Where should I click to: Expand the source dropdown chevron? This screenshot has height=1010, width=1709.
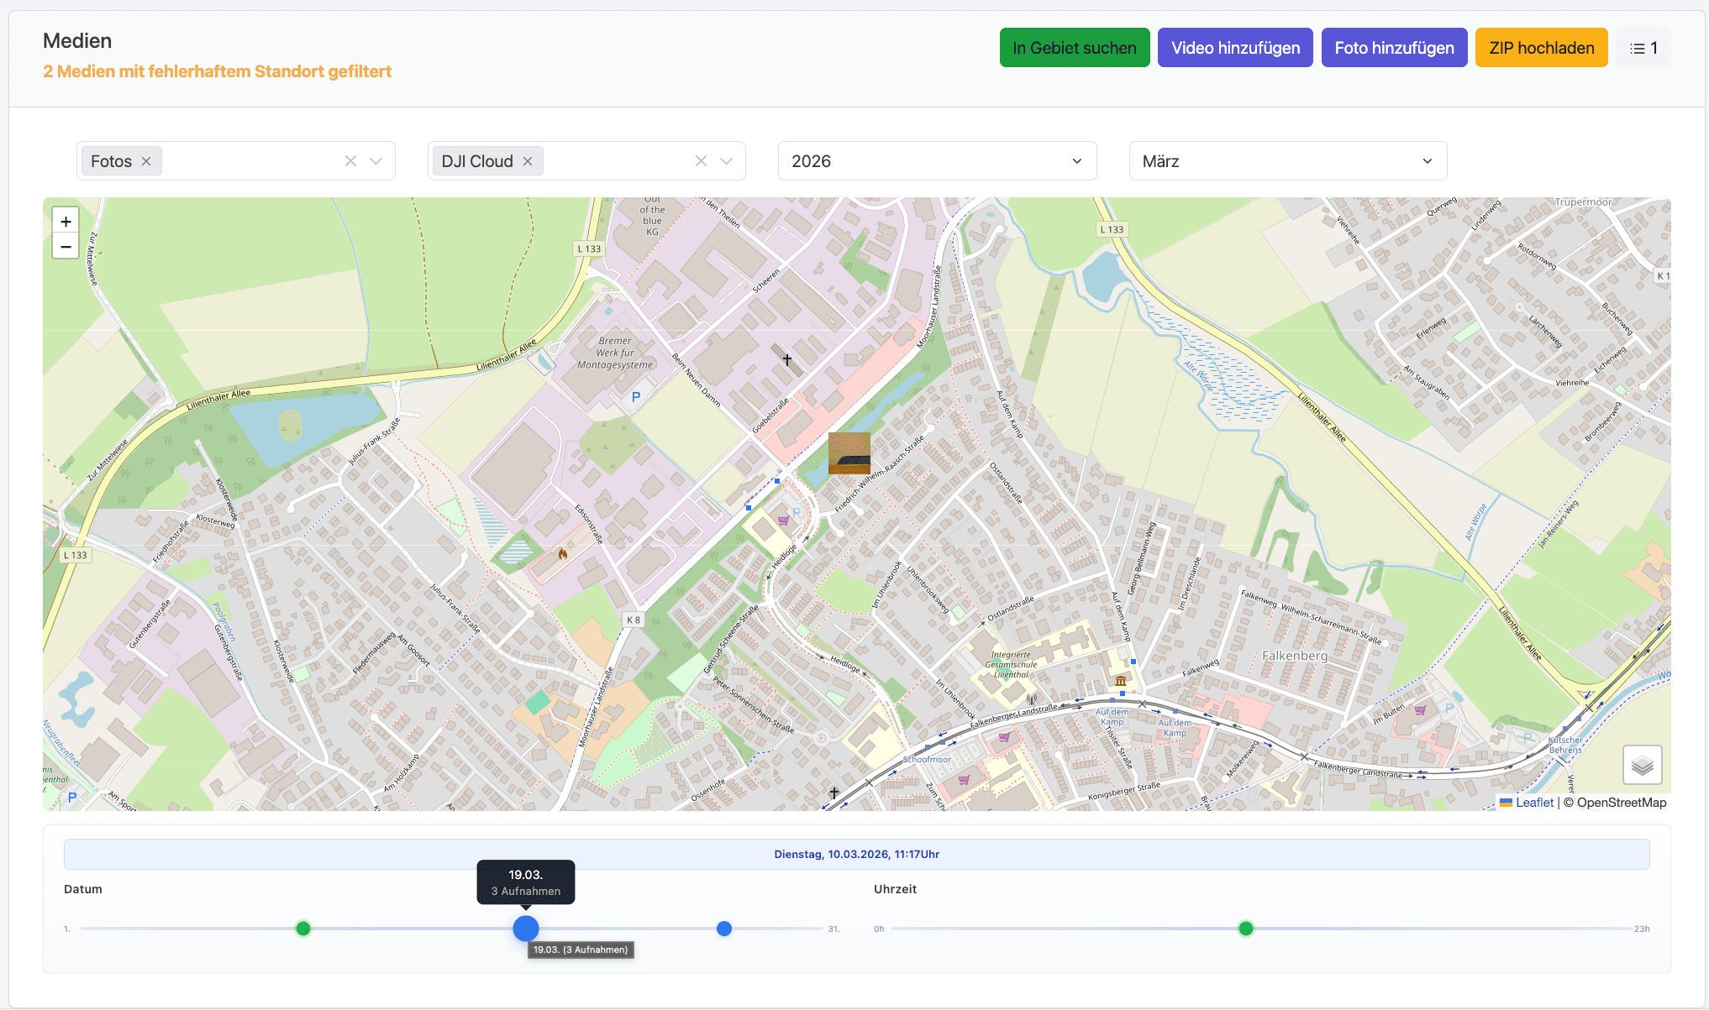coord(727,161)
